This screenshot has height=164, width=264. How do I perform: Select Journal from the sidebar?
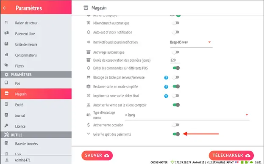tap(36, 115)
